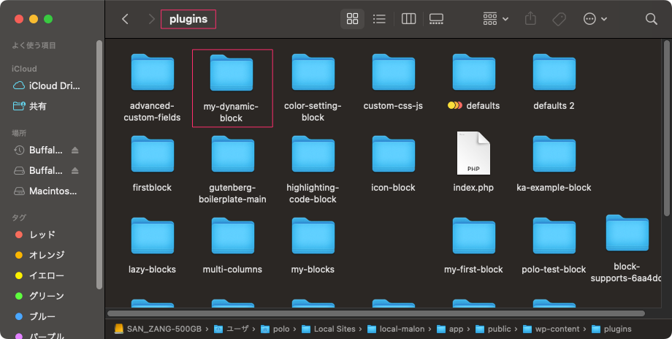Click the Tags toolbar icon
The image size is (672, 339).
click(559, 19)
